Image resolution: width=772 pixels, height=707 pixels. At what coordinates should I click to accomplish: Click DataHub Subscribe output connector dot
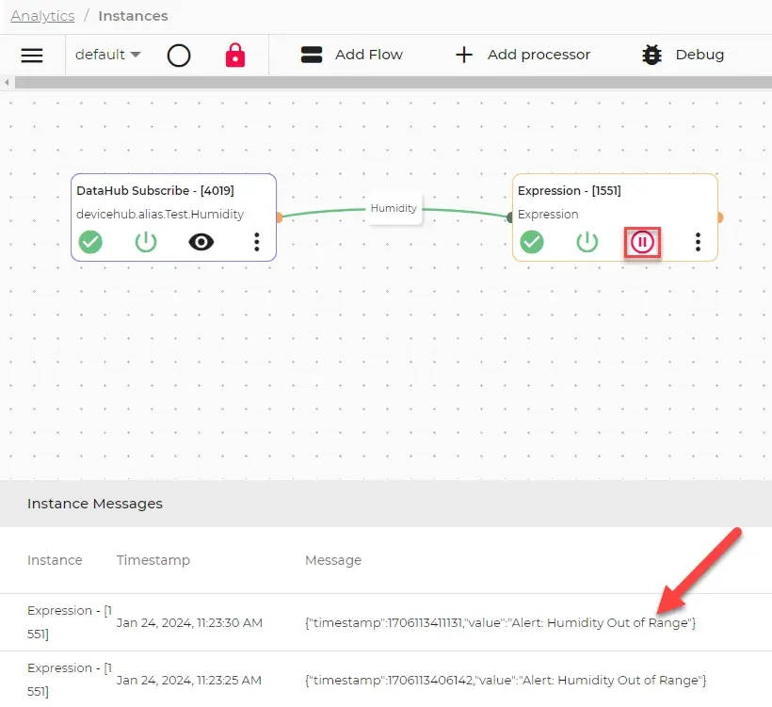(x=280, y=217)
